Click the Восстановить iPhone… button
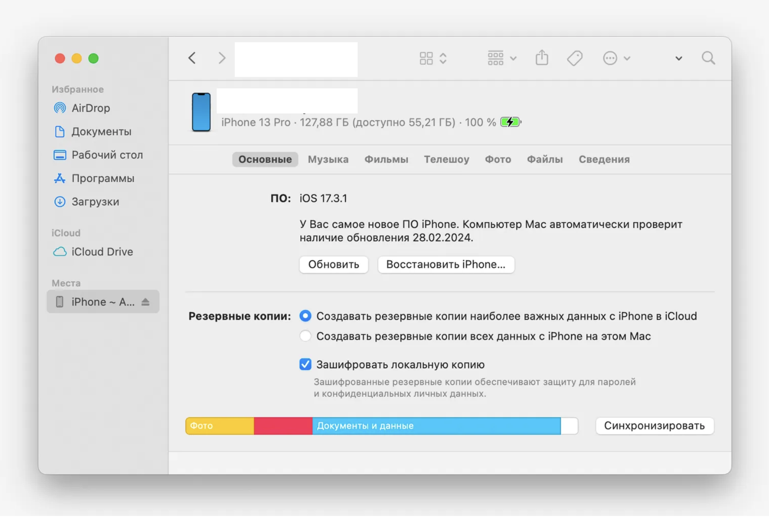Image resolution: width=769 pixels, height=518 pixels. coord(446,264)
